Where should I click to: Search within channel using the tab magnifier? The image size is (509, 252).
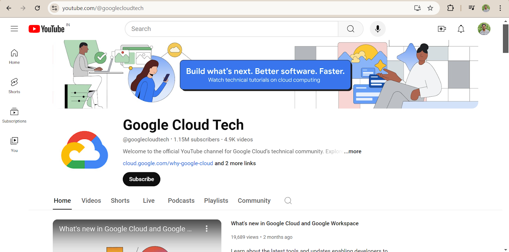(x=288, y=201)
